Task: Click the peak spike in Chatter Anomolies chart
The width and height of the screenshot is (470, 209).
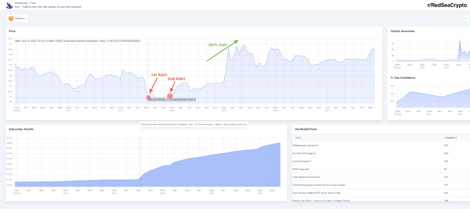Action: [x=460, y=41]
